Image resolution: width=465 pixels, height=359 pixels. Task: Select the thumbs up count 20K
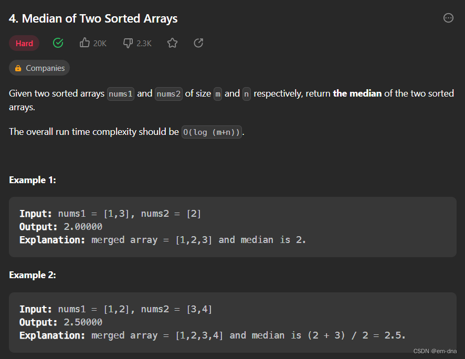(x=99, y=43)
